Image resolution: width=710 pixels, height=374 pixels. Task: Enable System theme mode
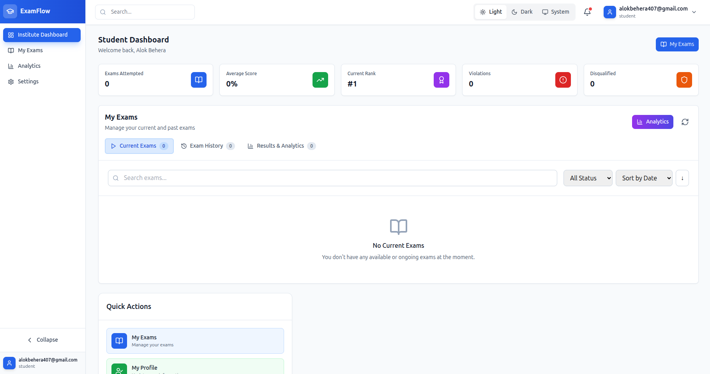[556, 12]
